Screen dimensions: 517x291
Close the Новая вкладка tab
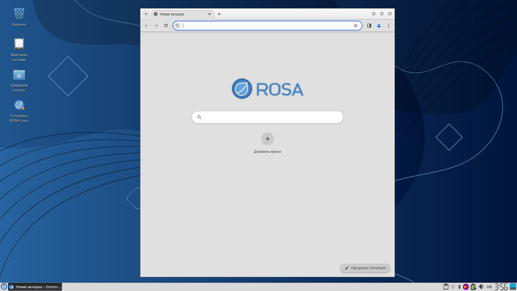(x=210, y=14)
